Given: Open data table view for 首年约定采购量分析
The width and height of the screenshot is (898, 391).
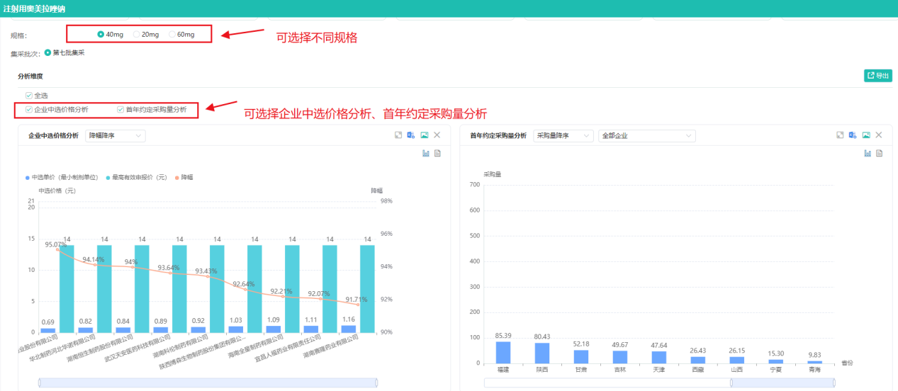Looking at the screenshot, I should (x=879, y=153).
